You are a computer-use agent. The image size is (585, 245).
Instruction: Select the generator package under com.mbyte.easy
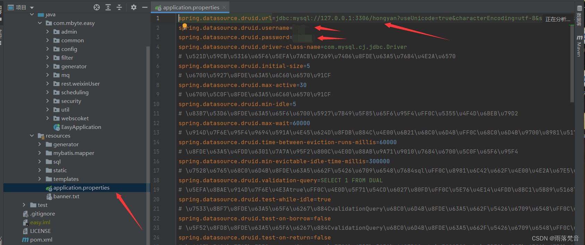click(74, 66)
